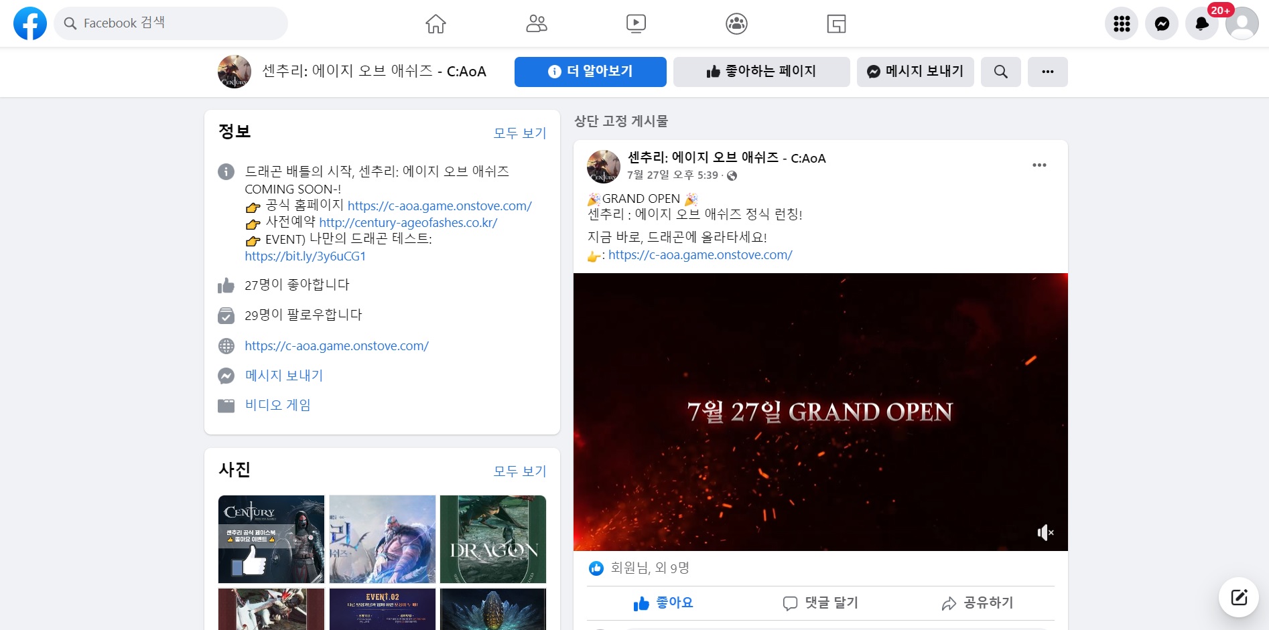
Task: Open the page options three-dot button
Action: tap(1047, 72)
